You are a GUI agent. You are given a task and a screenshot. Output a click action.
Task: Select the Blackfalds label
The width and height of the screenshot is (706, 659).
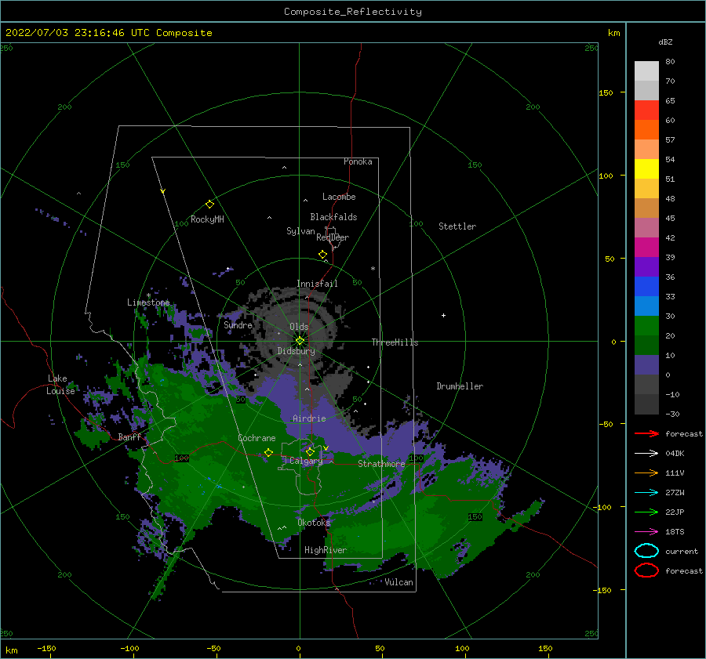333,217
